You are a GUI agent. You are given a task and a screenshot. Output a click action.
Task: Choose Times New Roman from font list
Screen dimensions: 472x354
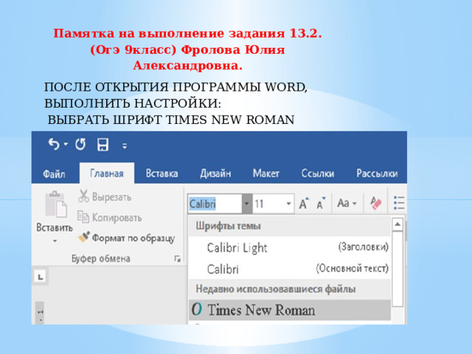tap(290, 310)
